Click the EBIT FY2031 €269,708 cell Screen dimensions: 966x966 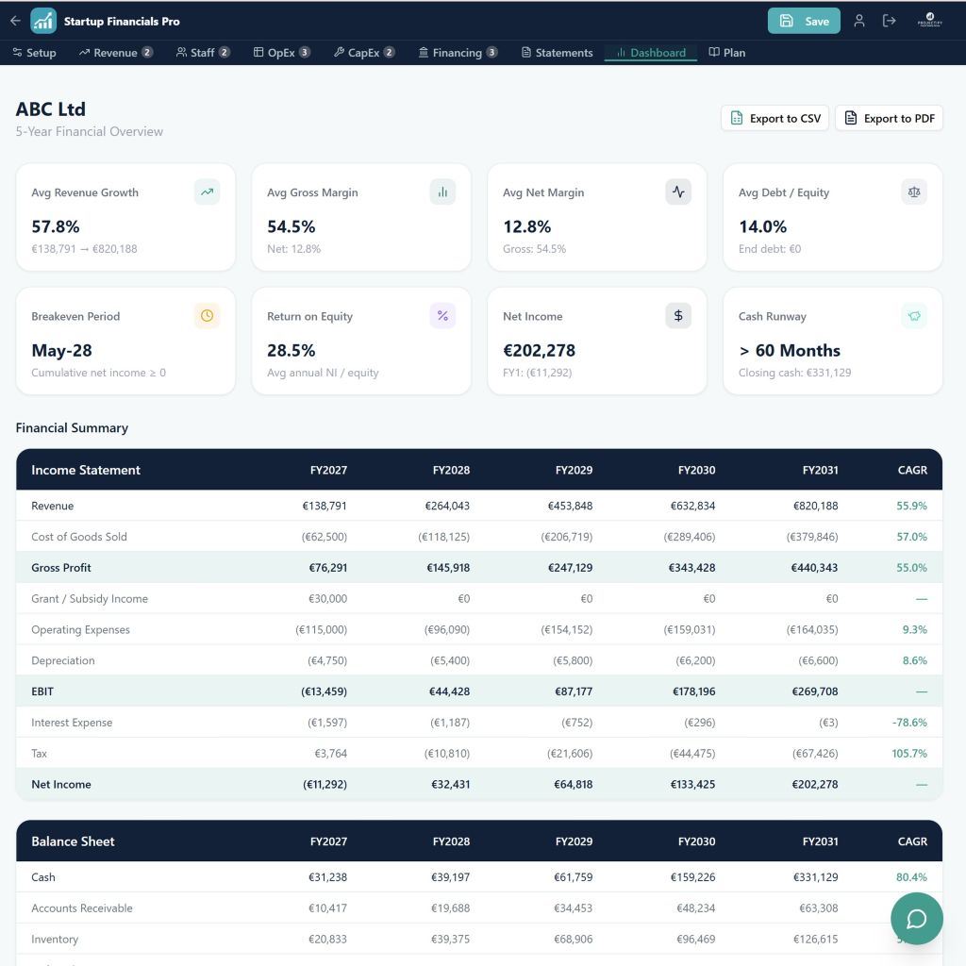tap(814, 691)
